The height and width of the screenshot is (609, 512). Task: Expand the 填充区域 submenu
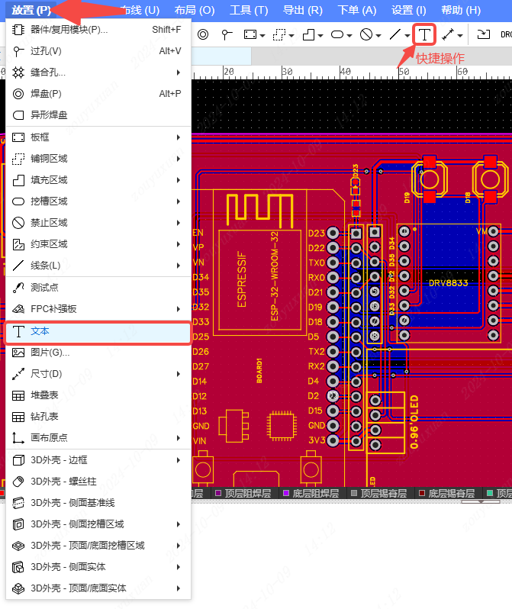[98, 180]
